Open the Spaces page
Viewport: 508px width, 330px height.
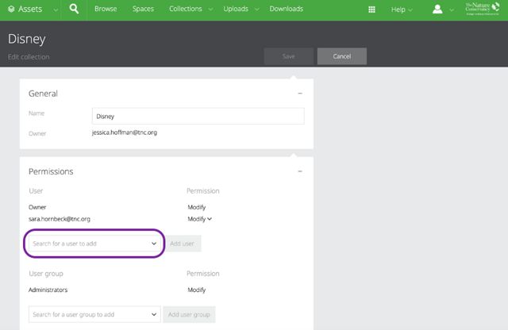click(143, 10)
